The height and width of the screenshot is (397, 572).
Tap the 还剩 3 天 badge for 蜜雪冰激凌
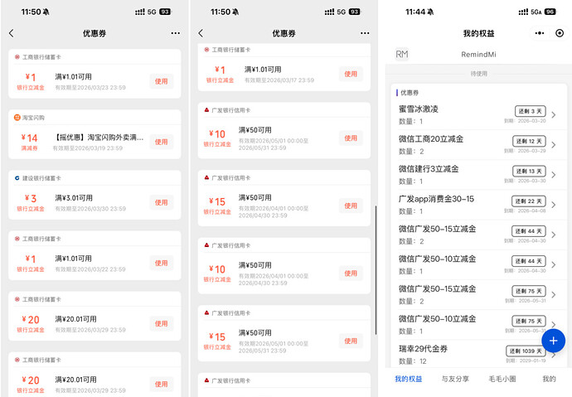pyautogui.click(x=528, y=111)
